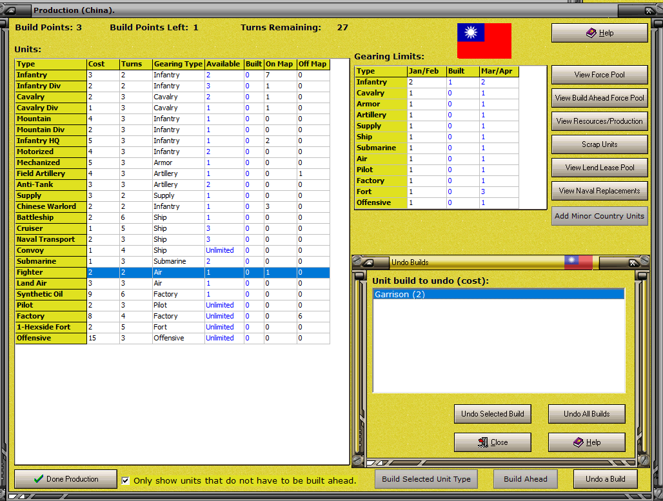Select the highlighted Fighter unit row
This screenshot has height=501, width=663.
point(172,273)
